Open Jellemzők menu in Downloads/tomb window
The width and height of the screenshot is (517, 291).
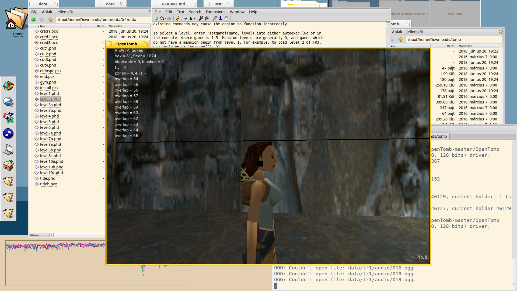pyautogui.click(x=415, y=32)
